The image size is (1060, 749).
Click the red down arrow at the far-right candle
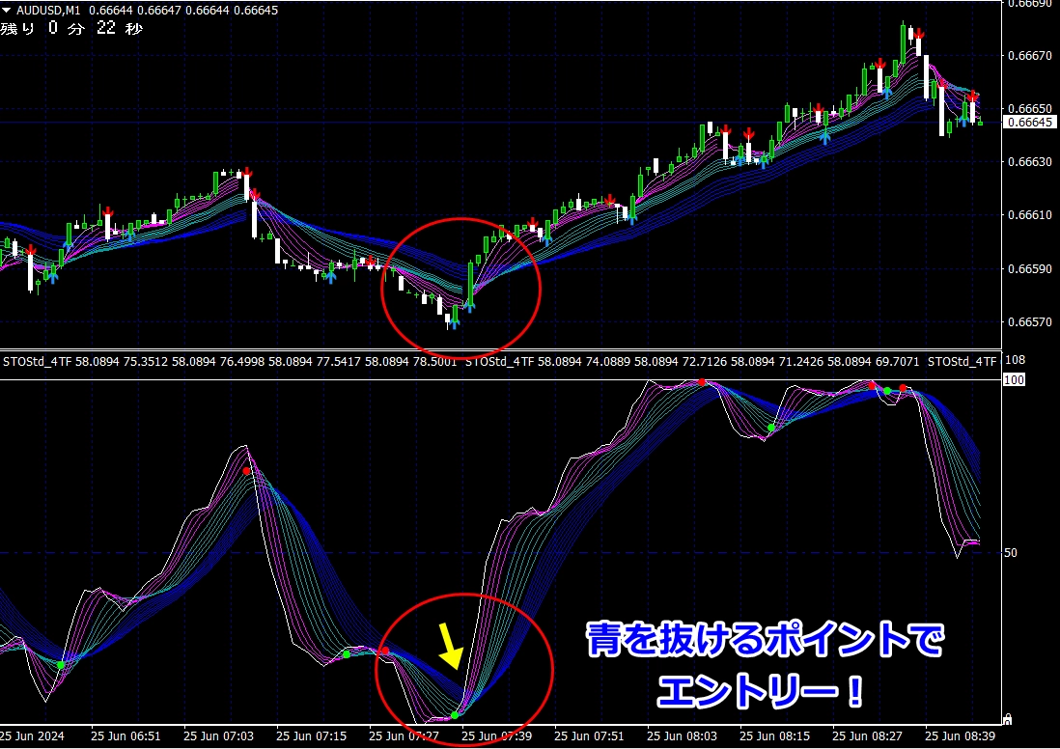(x=973, y=97)
